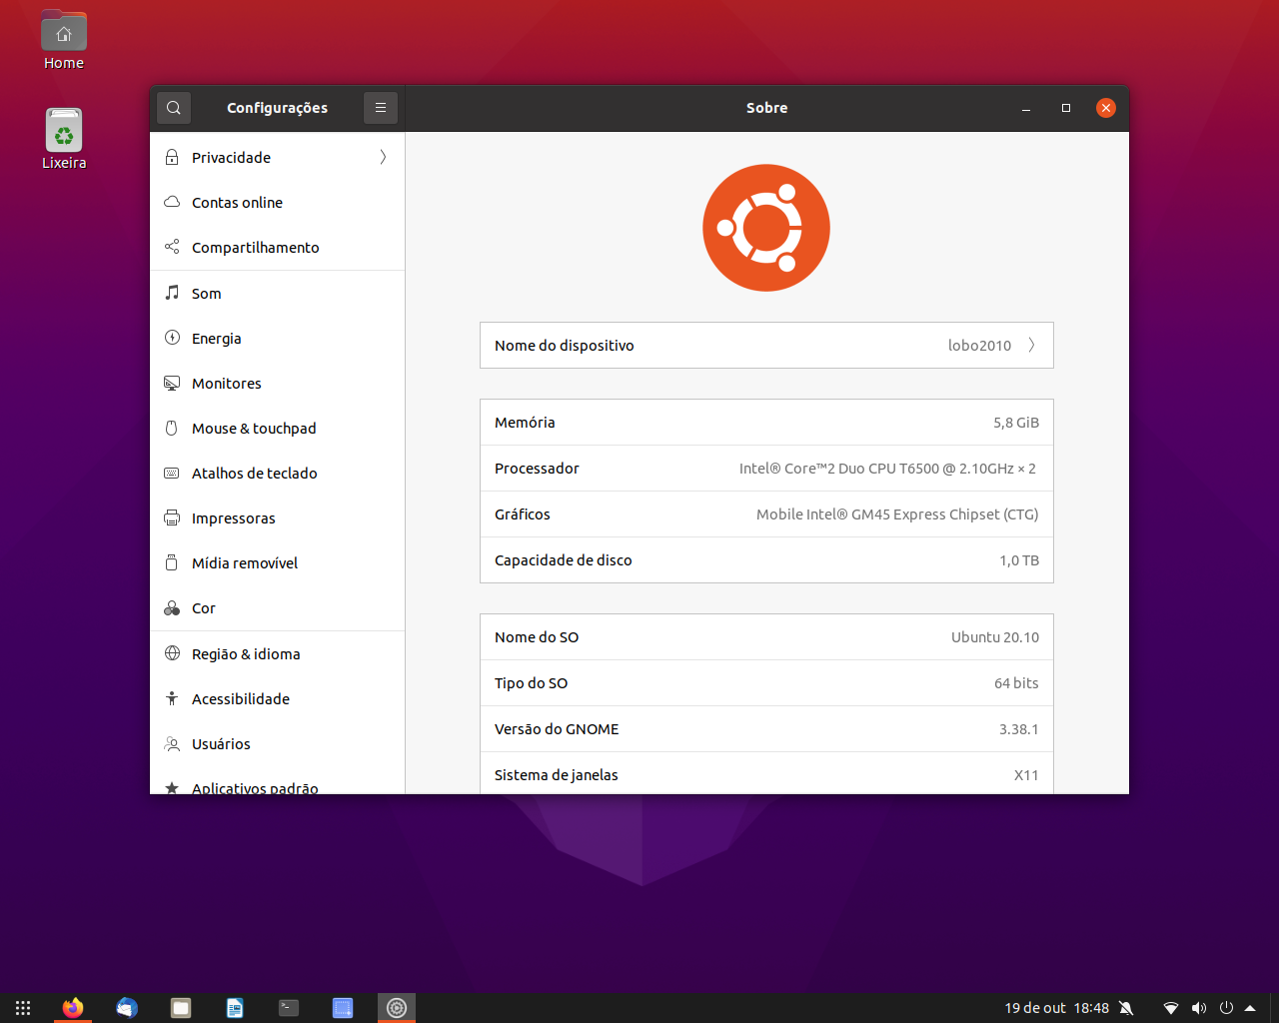Click the Nome do dispositivo chevron
This screenshot has width=1279, height=1023.
1032,345
